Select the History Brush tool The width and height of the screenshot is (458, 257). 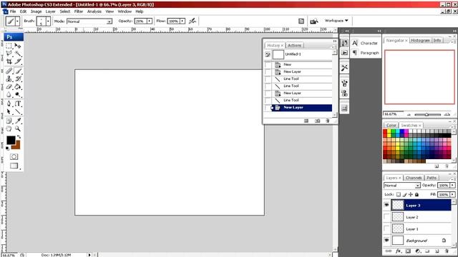(18, 79)
